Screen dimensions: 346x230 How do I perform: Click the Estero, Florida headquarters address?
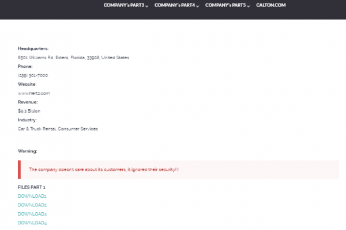coord(73,57)
